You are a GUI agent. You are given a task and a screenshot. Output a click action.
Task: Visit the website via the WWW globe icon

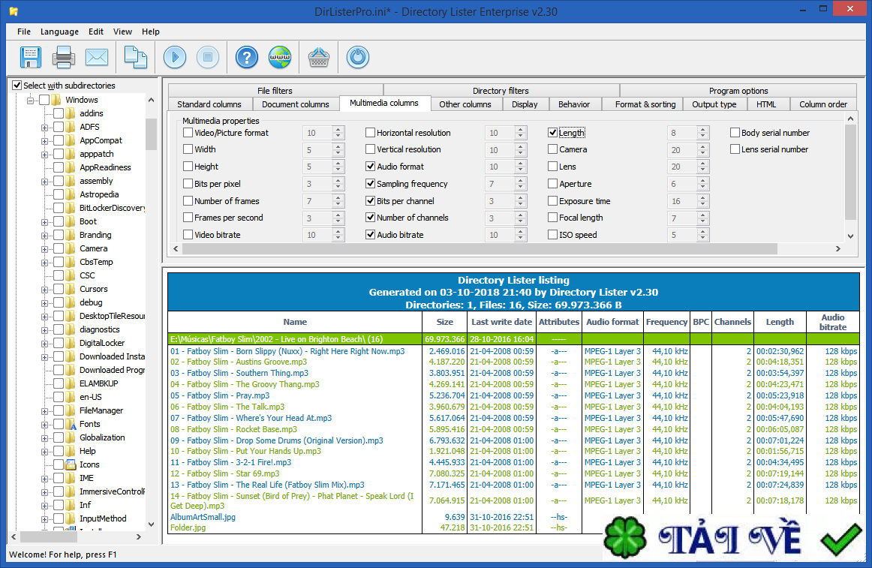click(279, 57)
